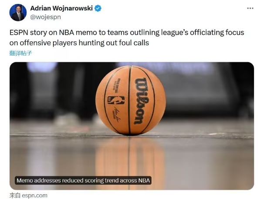Viewport: 274px width, 199px height.
Task: Click the 翻译帖子 translate post link
Action: click(20, 53)
